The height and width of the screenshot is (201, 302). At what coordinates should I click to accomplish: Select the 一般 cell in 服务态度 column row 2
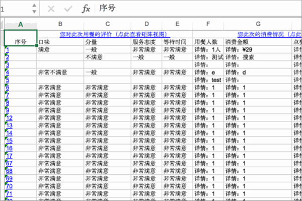pos(146,57)
